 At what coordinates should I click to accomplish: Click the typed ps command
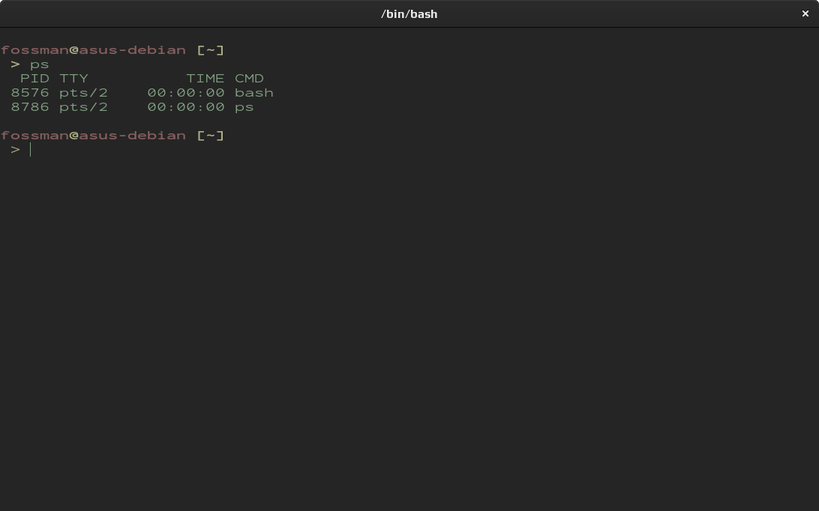point(39,64)
